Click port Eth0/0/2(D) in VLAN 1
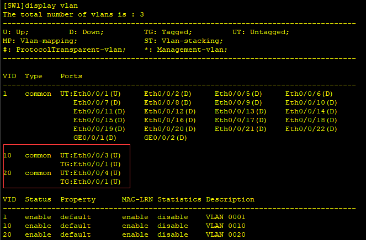366x240 pixels. pyautogui.click(x=168, y=94)
